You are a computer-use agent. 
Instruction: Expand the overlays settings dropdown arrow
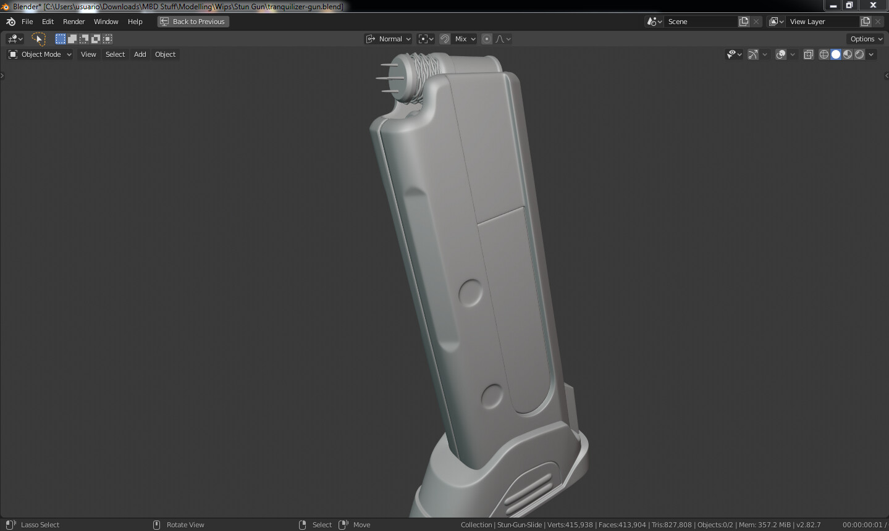tap(793, 54)
